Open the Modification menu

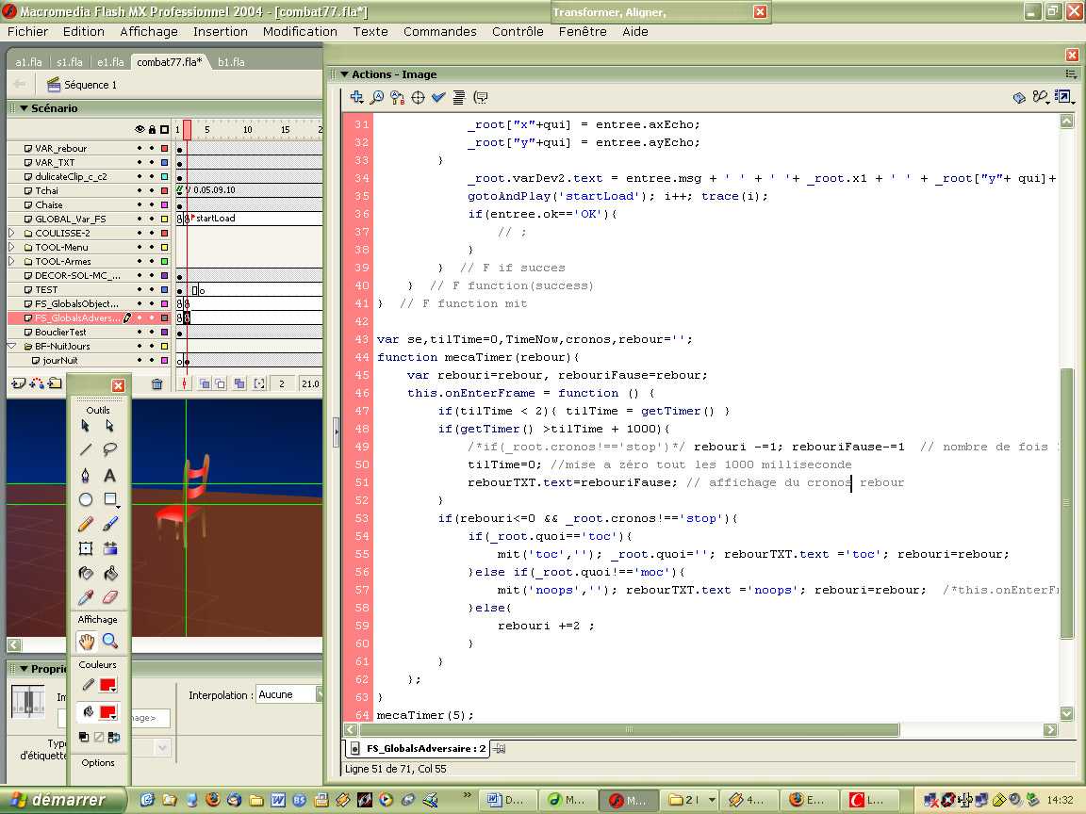(x=300, y=31)
